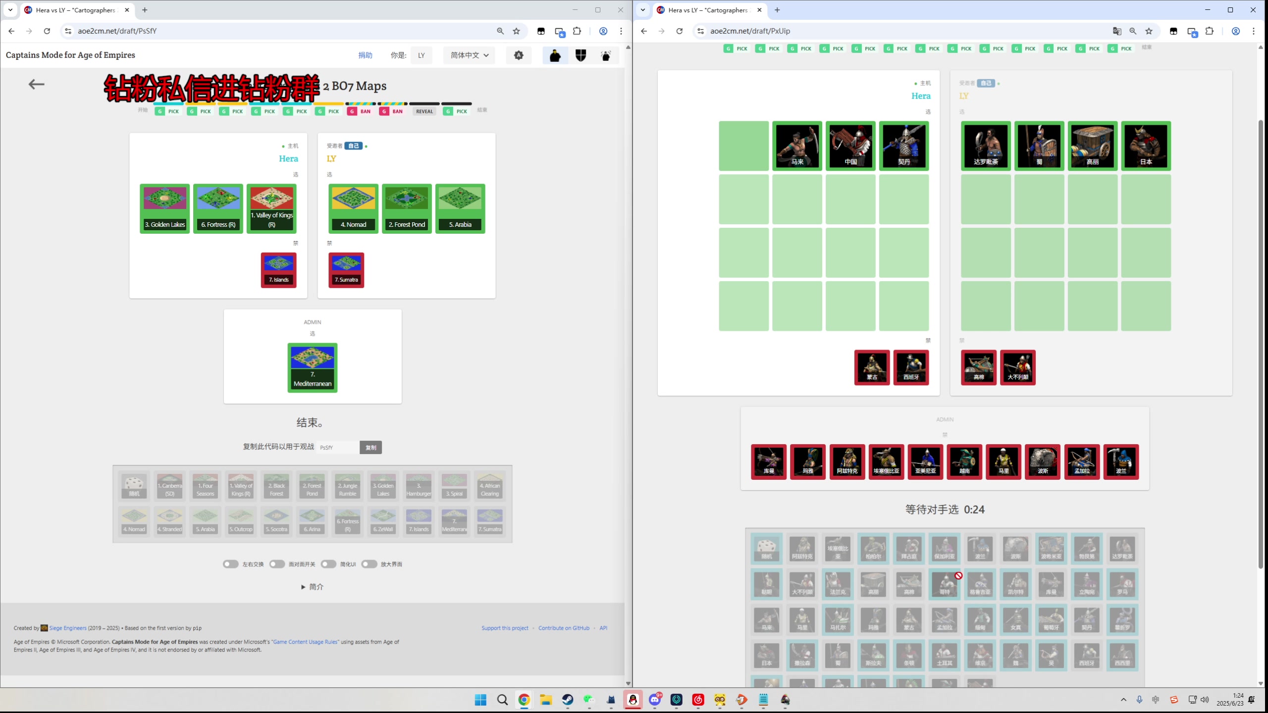The image size is (1268, 713).
Task: Open Discord from the taskbar
Action: pos(655,700)
